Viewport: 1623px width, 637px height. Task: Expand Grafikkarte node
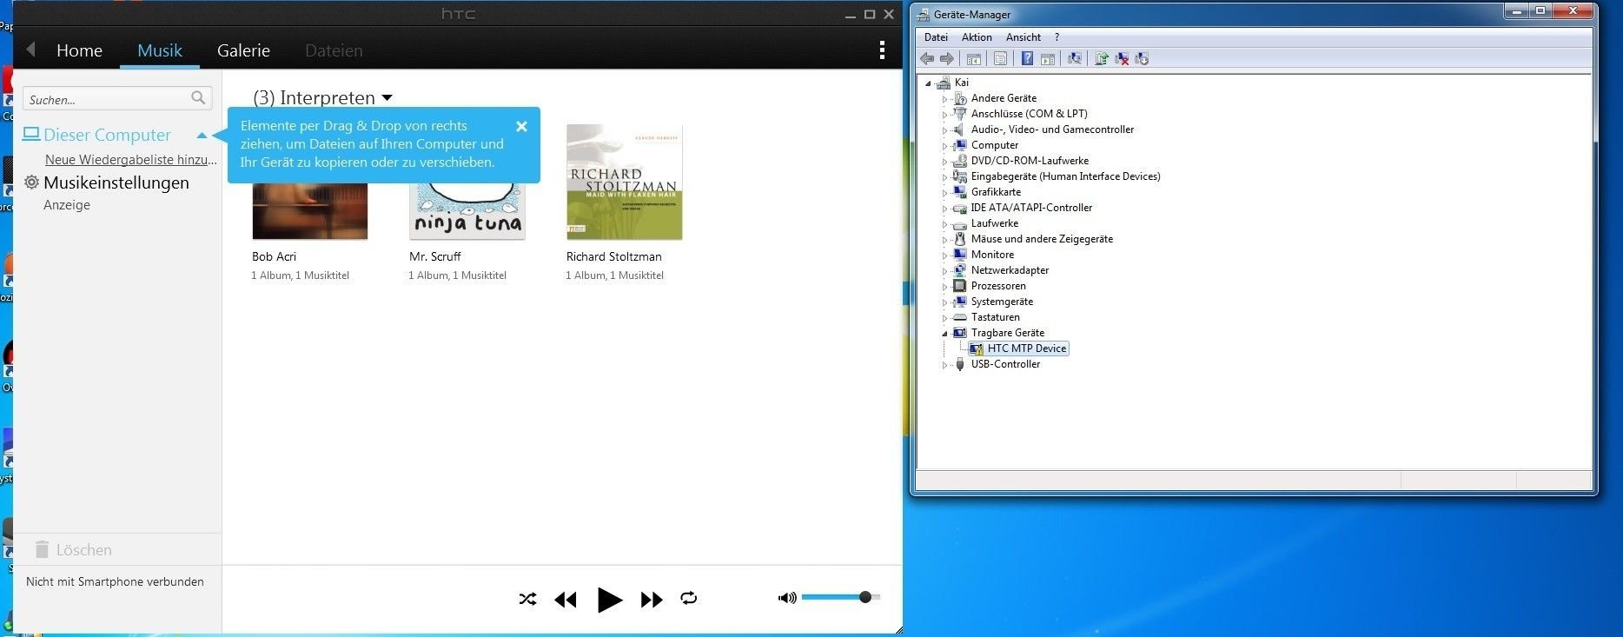click(944, 193)
